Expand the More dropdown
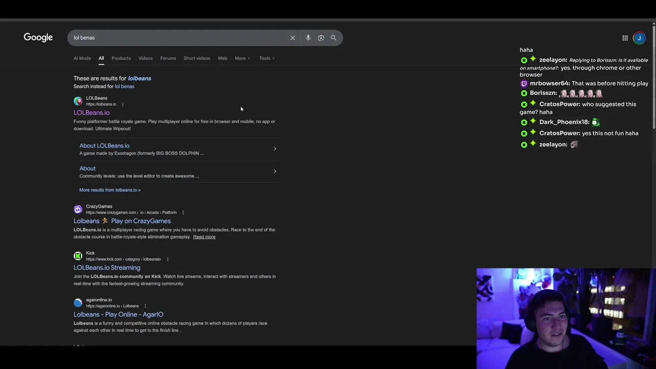The image size is (656, 369). pyautogui.click(x=242, y=58)
